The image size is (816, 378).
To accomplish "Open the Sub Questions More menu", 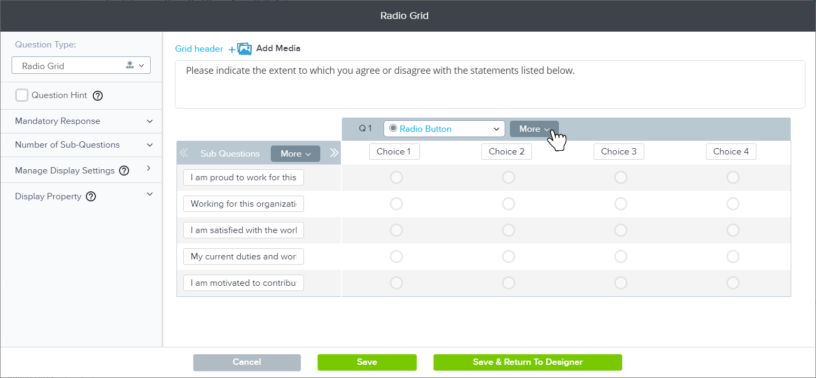I will (x=295, y=154).
